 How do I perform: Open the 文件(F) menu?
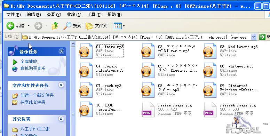[x=14, y=15]
